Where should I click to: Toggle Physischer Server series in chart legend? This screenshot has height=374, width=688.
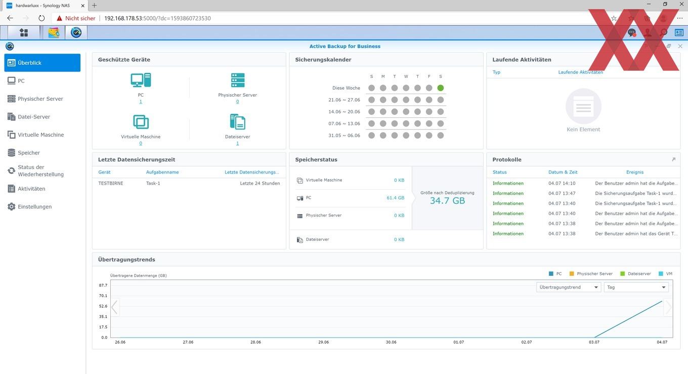(591, 274)
